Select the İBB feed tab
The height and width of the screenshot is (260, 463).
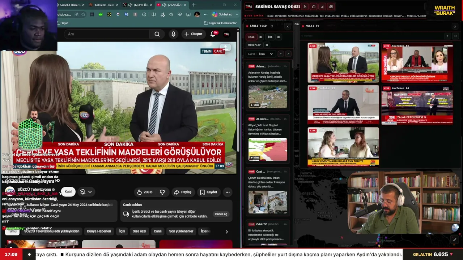pos(270,37)
